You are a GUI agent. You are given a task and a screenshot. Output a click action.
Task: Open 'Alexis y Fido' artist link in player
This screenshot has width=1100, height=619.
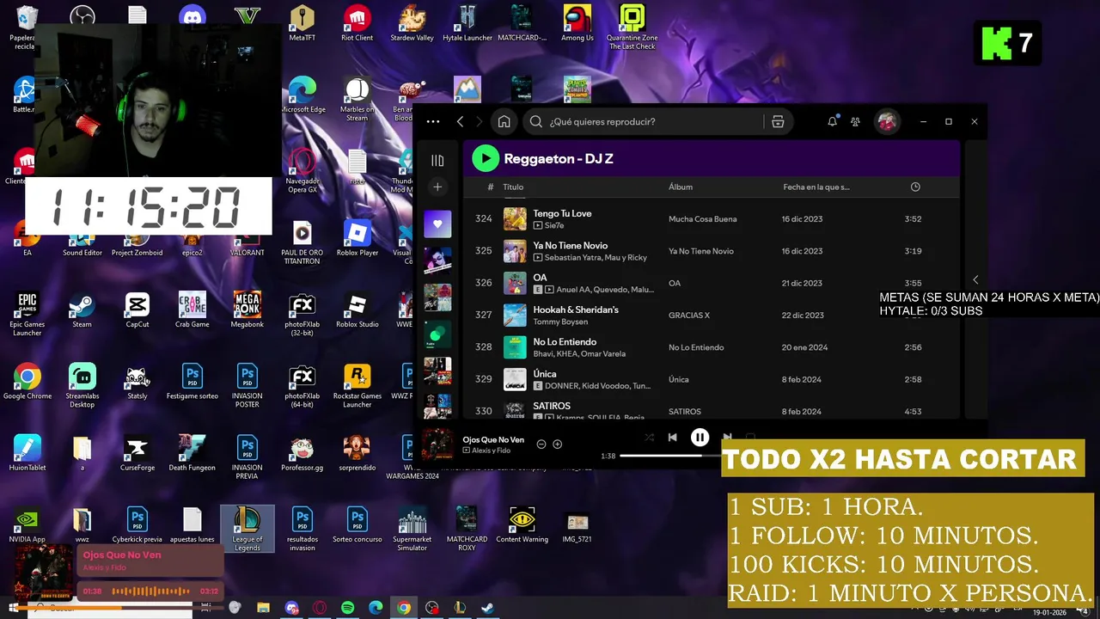click(x=492, y=450)
